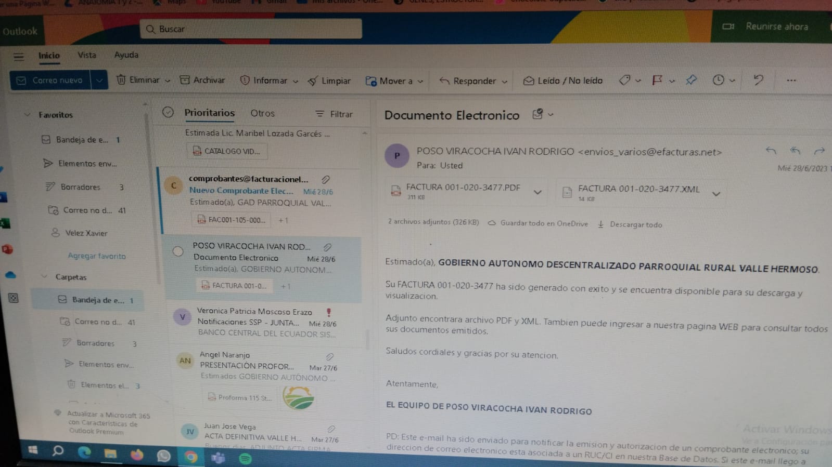Click the Buscar search field
The width and height of the screenshot is (832, 467).
pyautogui.click(x=251, y=29)
